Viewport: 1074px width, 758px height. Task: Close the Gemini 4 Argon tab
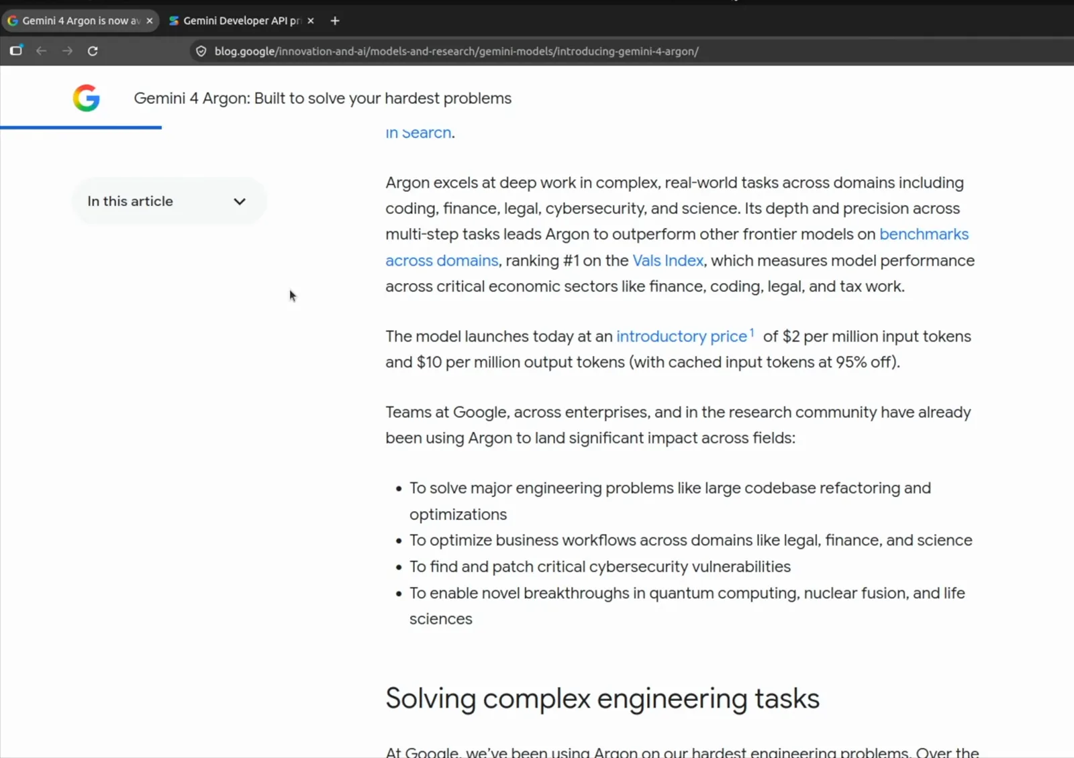coord(150,21)
